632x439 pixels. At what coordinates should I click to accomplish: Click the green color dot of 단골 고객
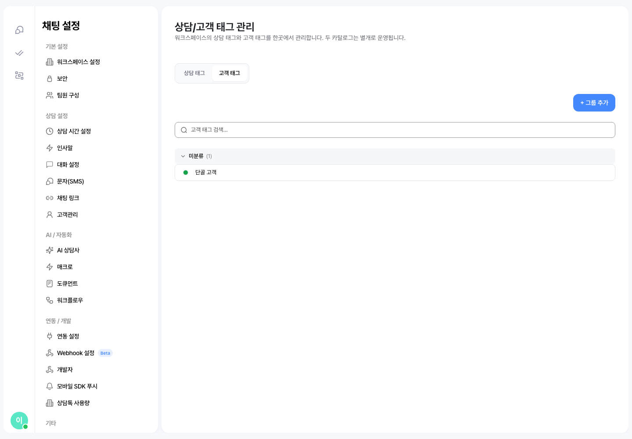pyautogui.click(x=186, y=173)
